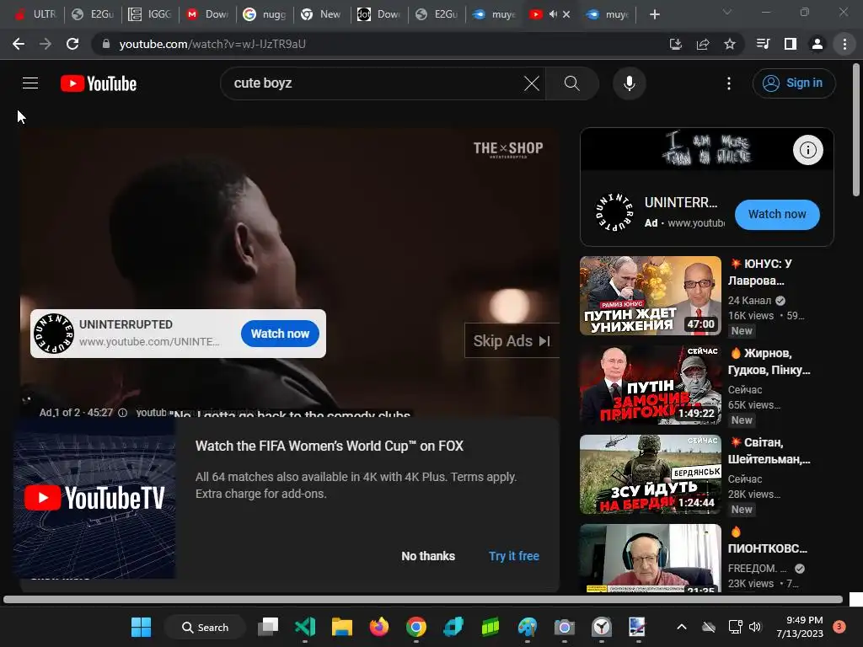Open Visual Studio Code from taskbar
Screen dimensions: 863x647
tap(305, 627)
